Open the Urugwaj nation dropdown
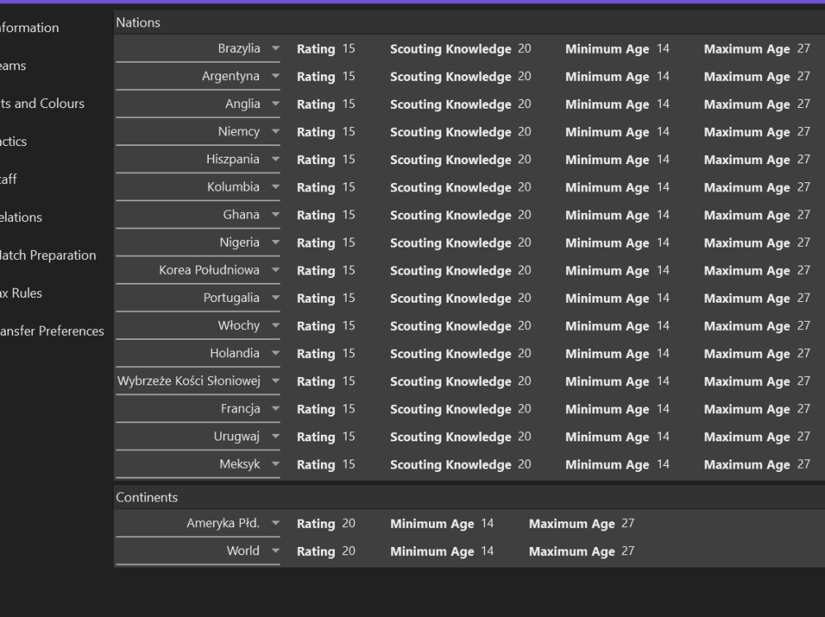Image resolution: width=825 pixels, height=617 pixels. 198,436
